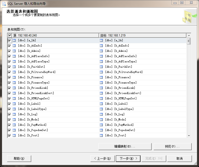Select source row text [dbo].[b_AdPlaceInfo]
Image resolution: width=199 pixels, height=167 pixels.
coord(34,56)
